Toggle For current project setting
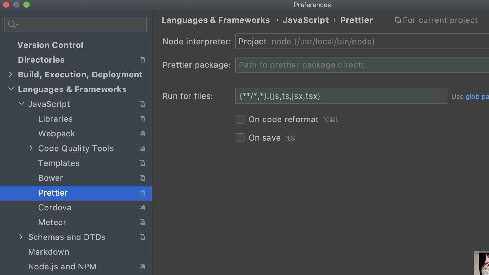 tap(436, 20)
